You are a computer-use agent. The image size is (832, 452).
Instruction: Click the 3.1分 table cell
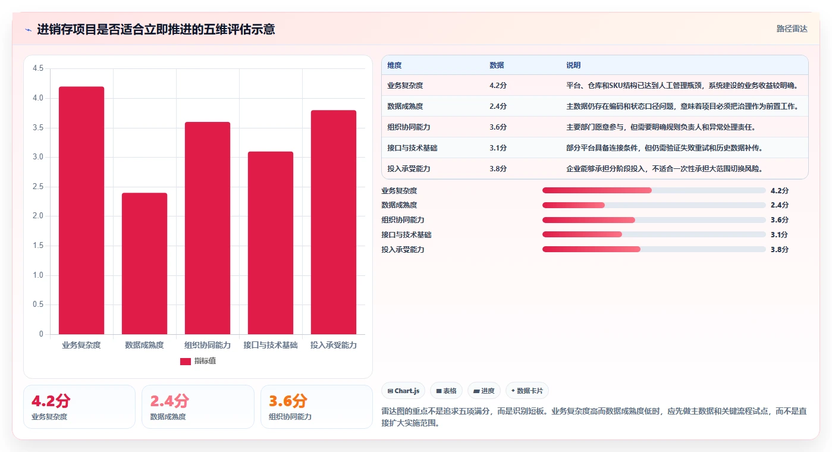click(498, 148)
